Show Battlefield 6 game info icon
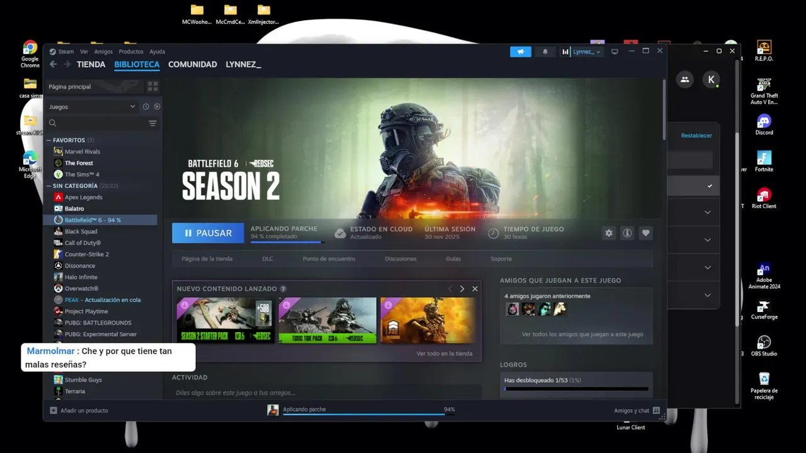This screenshot has width=806, height=453. tap(627, 233)
